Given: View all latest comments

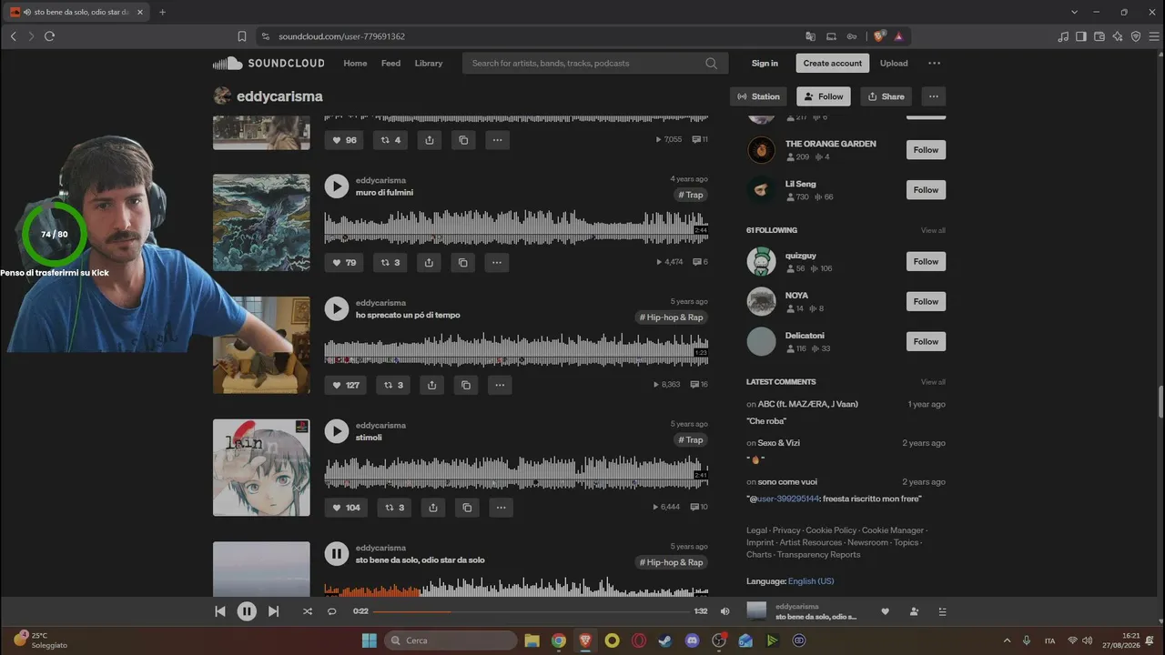Looking at the screenshot, I should pos(933,382).
